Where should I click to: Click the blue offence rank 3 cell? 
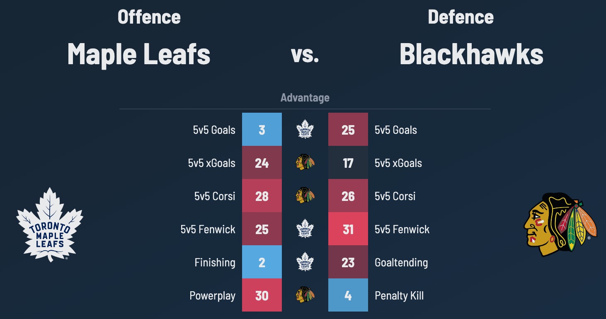262,129
